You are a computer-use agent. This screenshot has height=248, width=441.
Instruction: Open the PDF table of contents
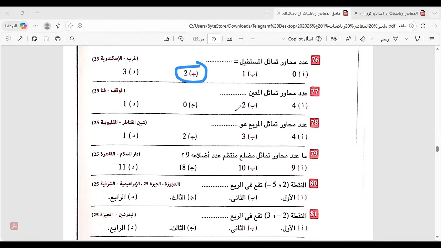tap(431, 39)
